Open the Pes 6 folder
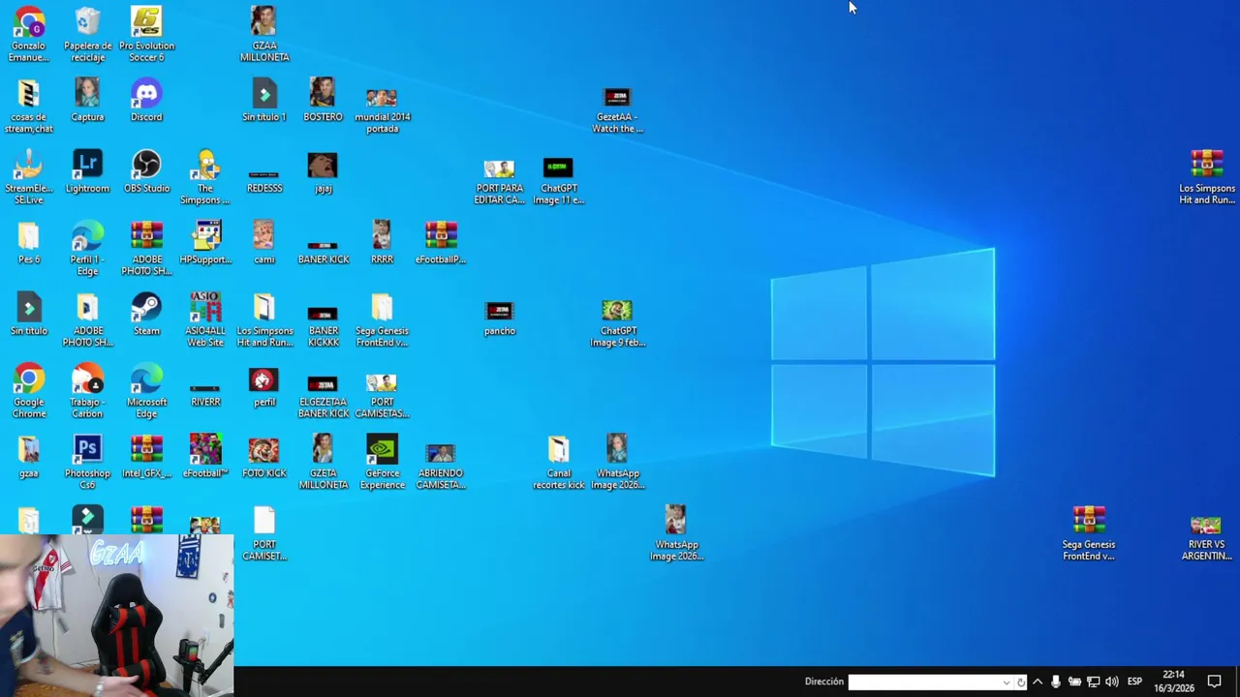This screenshot has height=697, width=1240. point(29,242)
